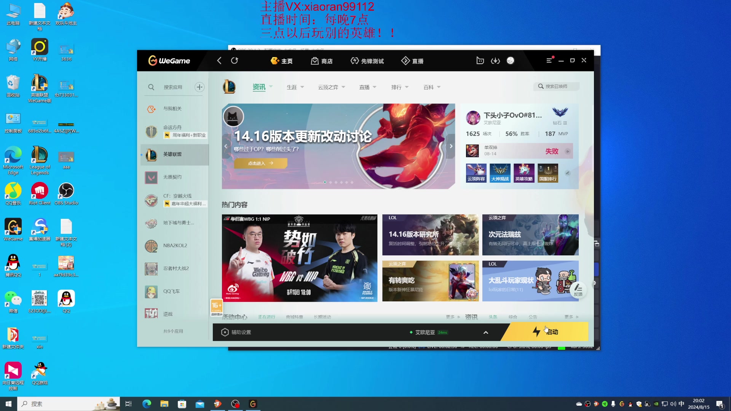The image size is (731, 411).
Task: Select NBA2KOL2 in the game list
Action: 174,246
